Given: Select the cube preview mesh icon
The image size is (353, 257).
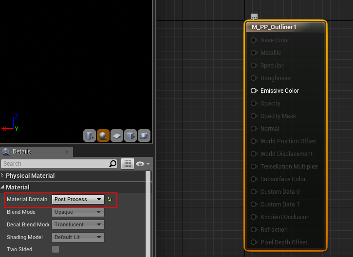Looking at the screenshot, I should coord(130,136).
